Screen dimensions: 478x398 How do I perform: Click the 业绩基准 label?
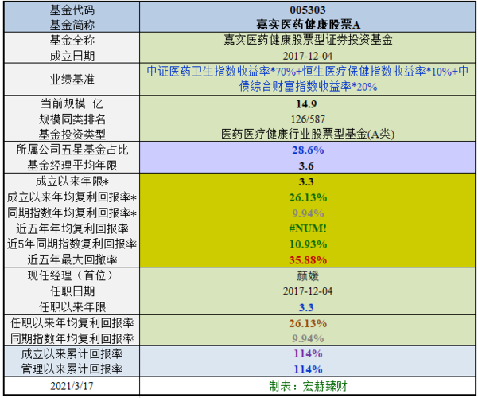pyautogui.click(x=72, y=80)
